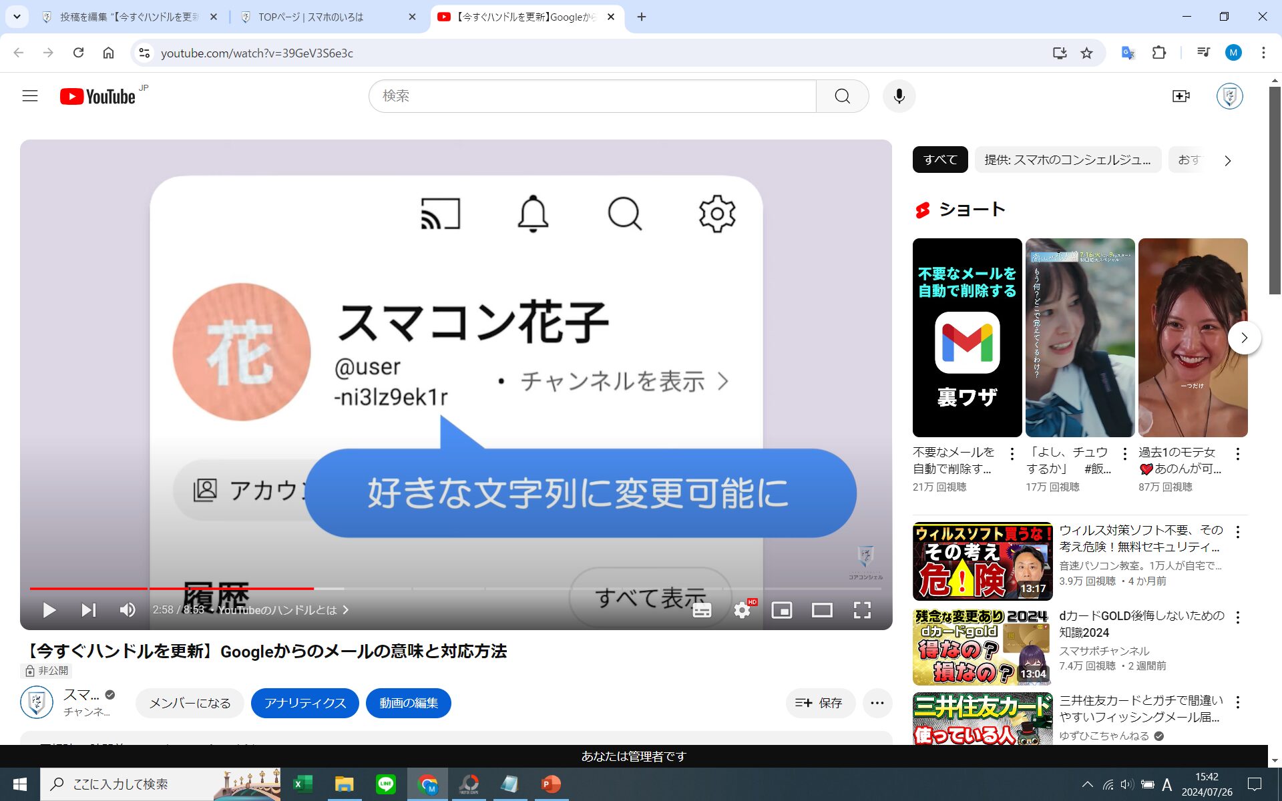Select the すべて filter chip
This screenshot has width=1282, height=801.
click(x=940, y=160)
